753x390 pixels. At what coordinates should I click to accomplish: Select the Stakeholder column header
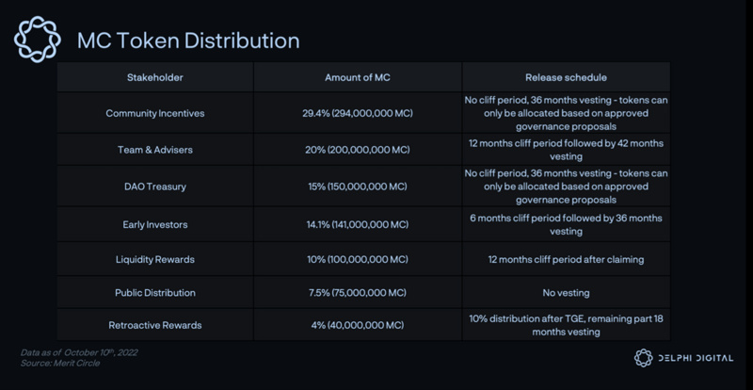[156, 77]
